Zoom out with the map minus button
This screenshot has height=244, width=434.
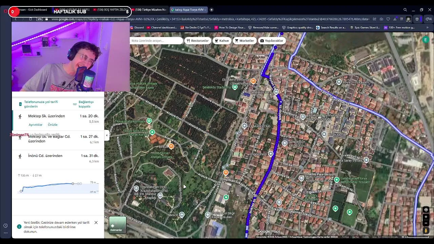pos(426,223)
